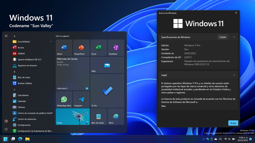Open the Word tile

coord(64,48)
